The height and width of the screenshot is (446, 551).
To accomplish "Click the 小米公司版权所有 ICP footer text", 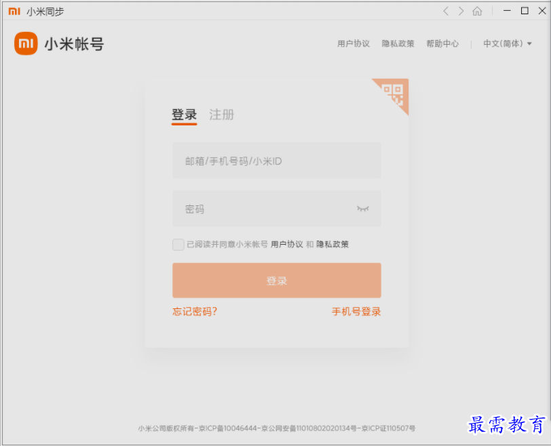I will point(277,428).
